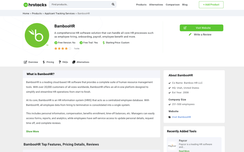This screenshot has height=152, width=244.
Task: Focus the Find products search field
Action: (79, 5)
